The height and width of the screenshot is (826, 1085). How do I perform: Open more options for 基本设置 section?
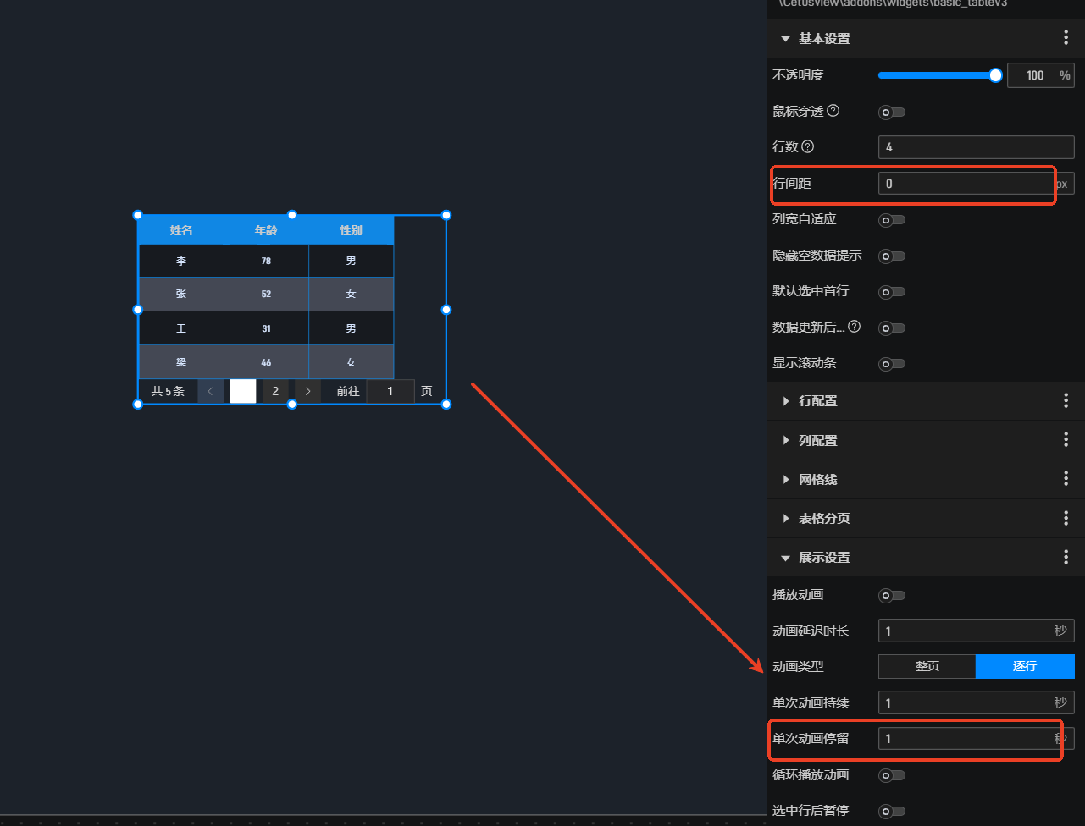coord(1066,38)
